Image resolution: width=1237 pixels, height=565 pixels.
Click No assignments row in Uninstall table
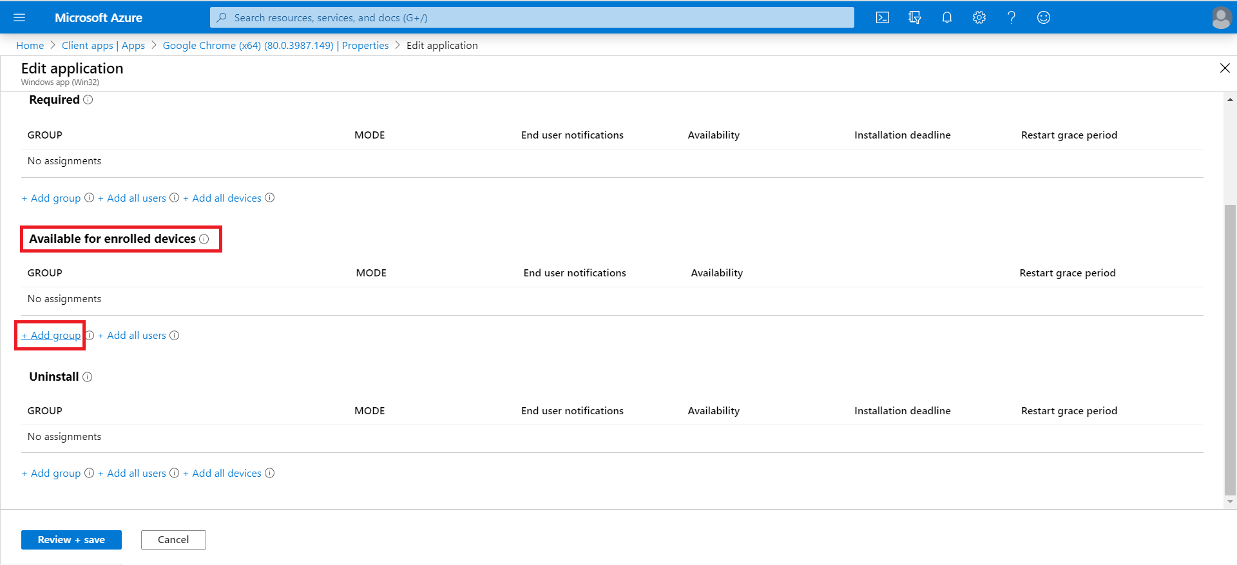coord(612,437)
